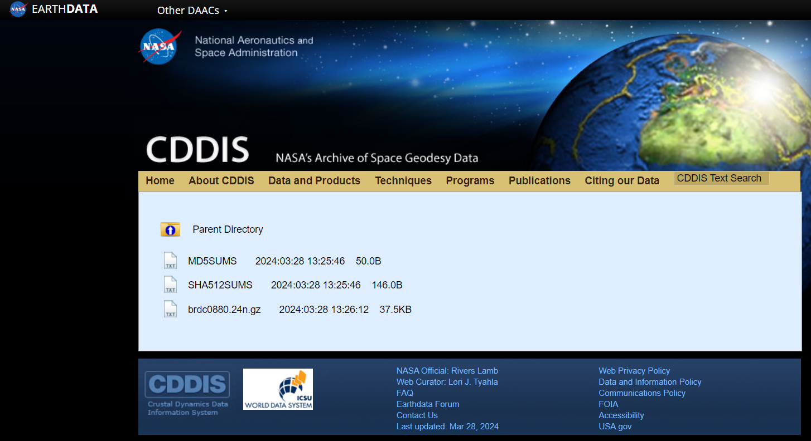Click the brdc0880.24n.gz file icon
811x441 pixels.
point(170,309)
